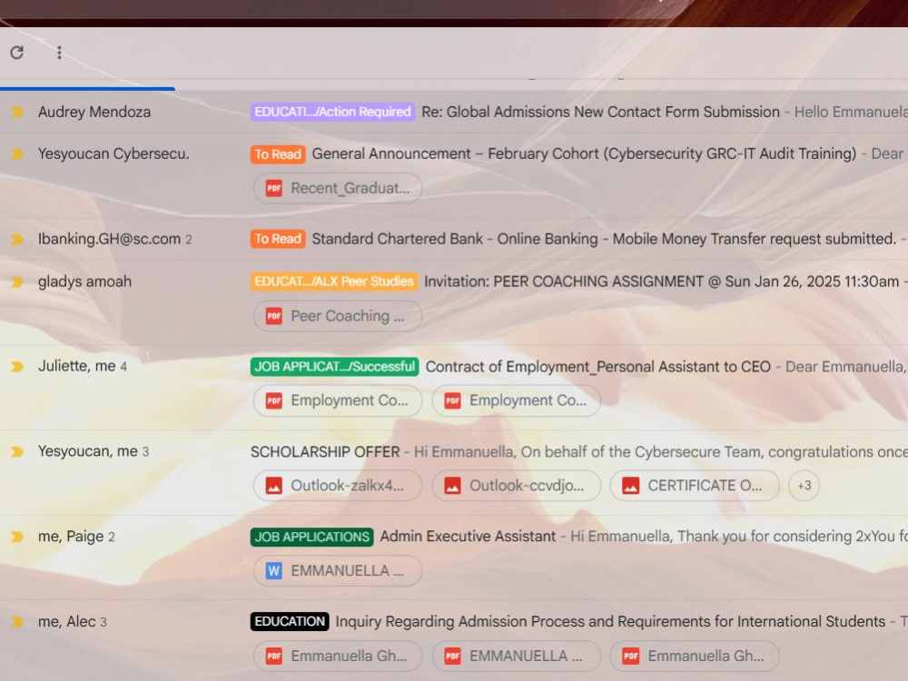908x681 pixels.
Task: Open the Peer Coaching ... PDF attachment
Action: [338, 316]
